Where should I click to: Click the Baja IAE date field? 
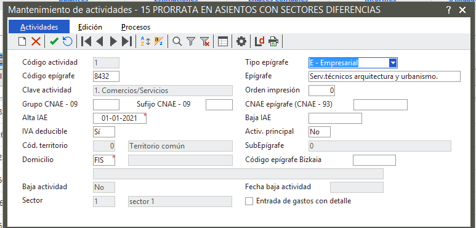(x=335, y=118)
